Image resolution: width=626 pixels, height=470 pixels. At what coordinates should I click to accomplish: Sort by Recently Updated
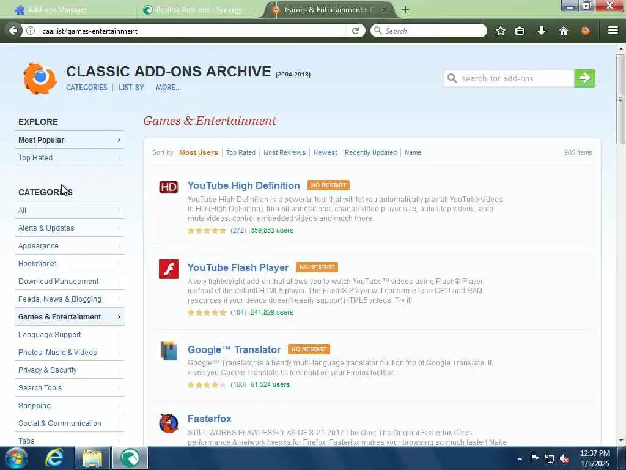[370, 152]
